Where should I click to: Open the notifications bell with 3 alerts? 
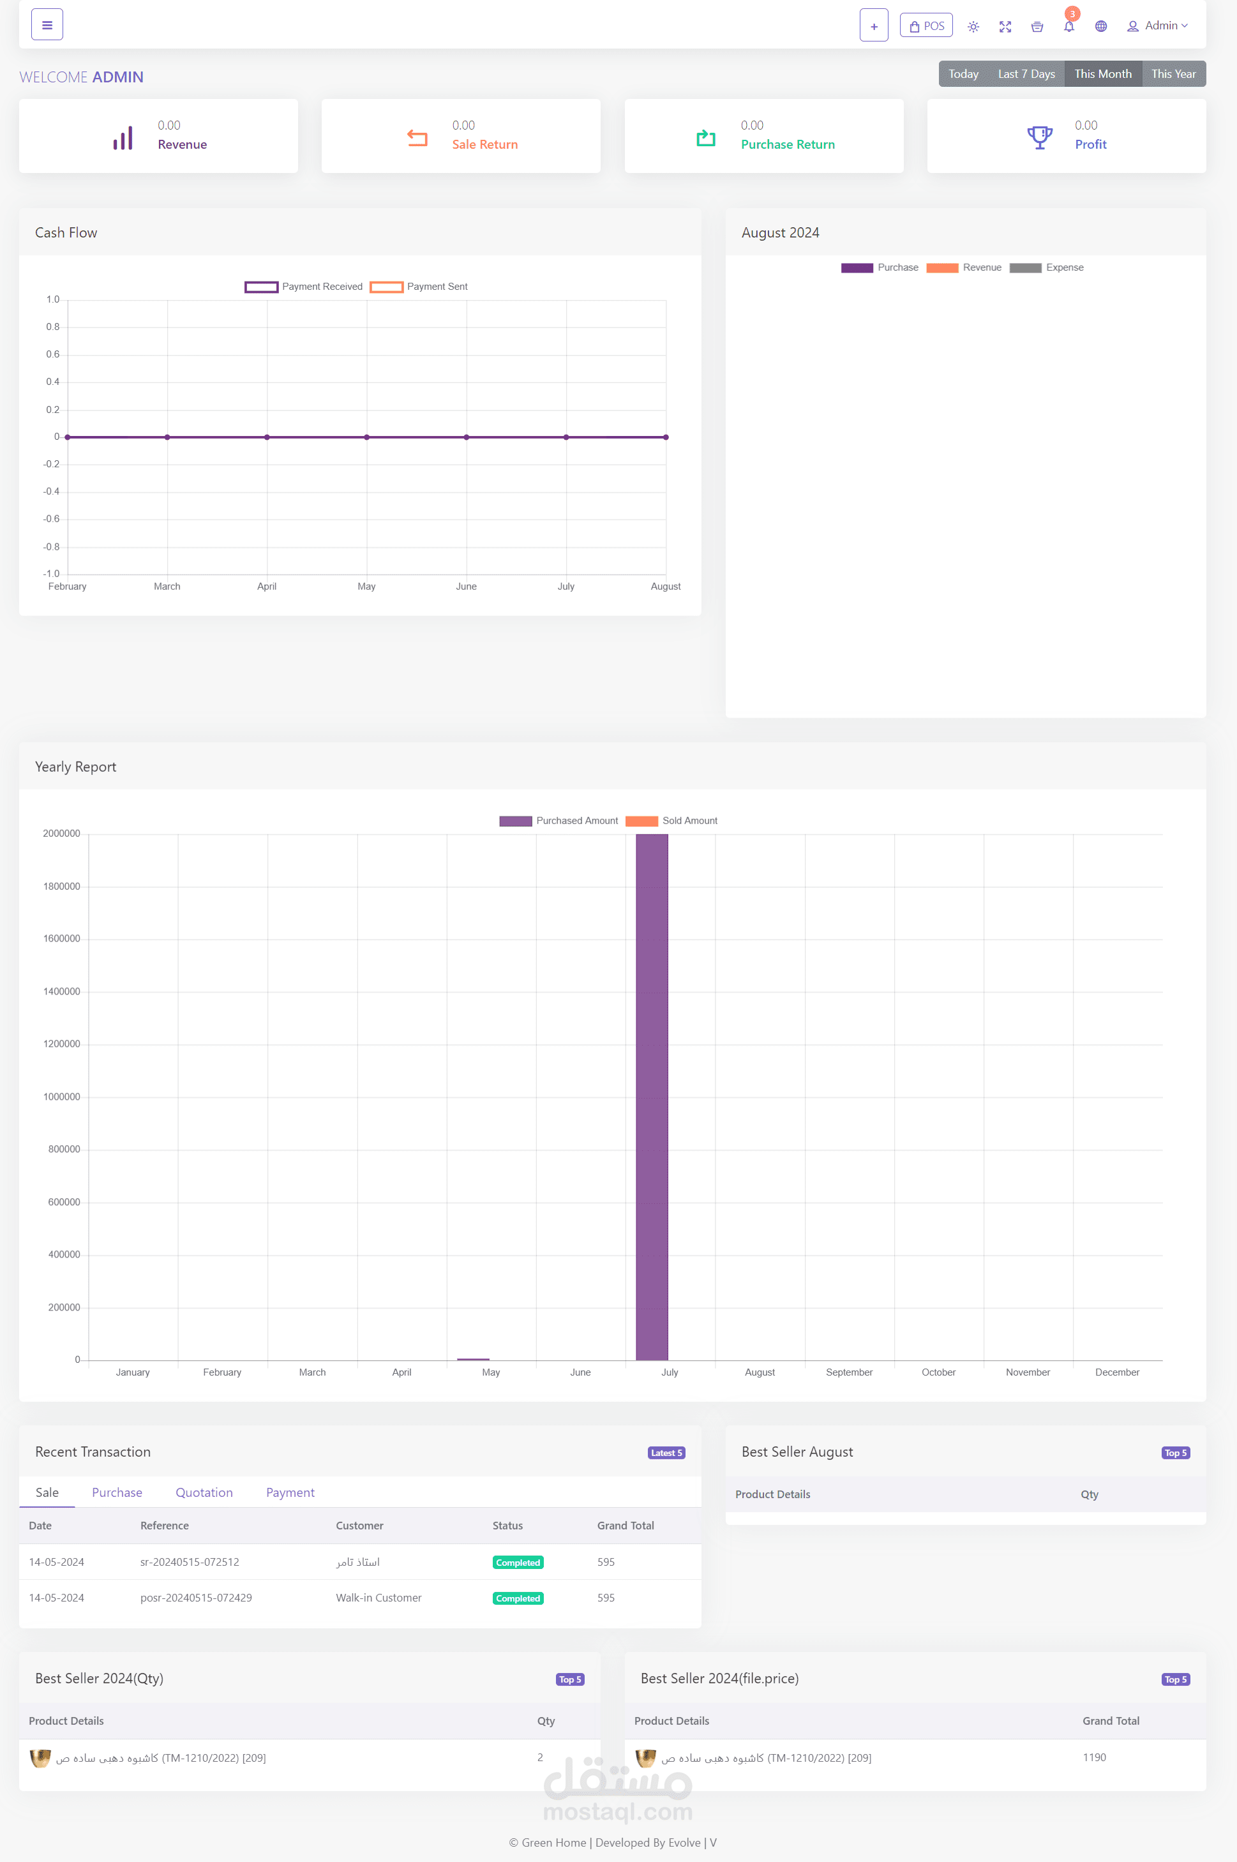click(1069, 26)
